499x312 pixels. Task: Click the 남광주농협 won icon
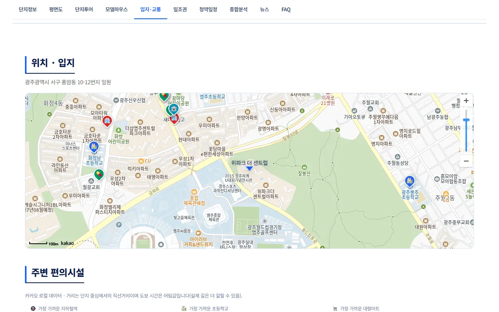coord(437,111)
